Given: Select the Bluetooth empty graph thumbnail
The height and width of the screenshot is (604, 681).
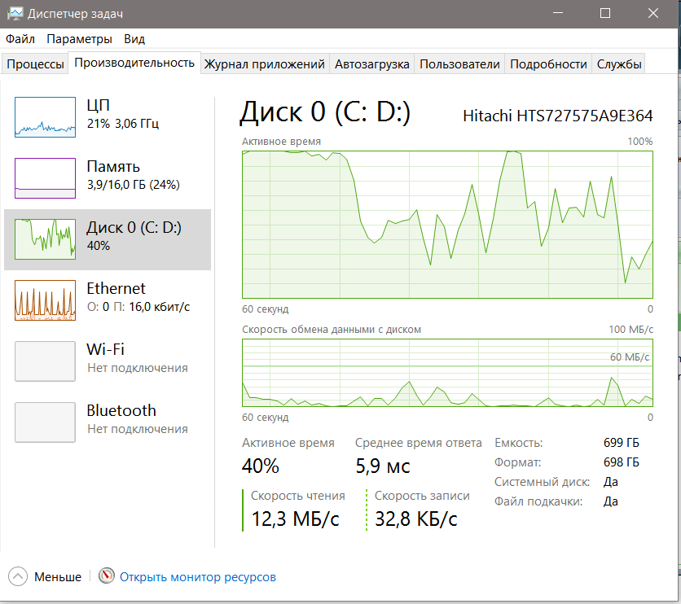Looking at the screenshot, I should [45, 422].
